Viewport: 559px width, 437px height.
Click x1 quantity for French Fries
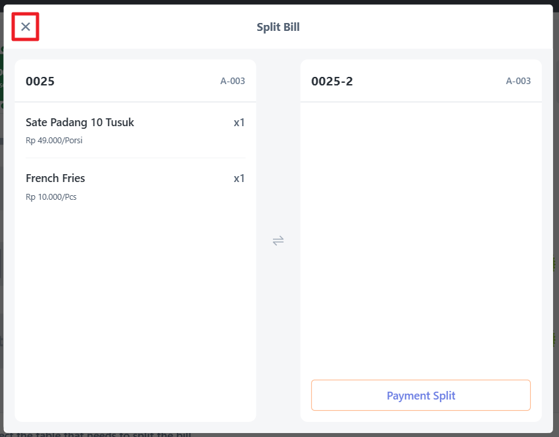pos(239,179)
